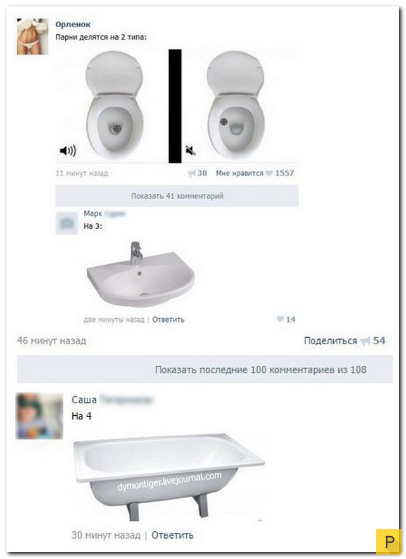406x559 pixels.
Task: Click the yellow P badge icon
Action: pyautogui.click(x=389, y=541)
